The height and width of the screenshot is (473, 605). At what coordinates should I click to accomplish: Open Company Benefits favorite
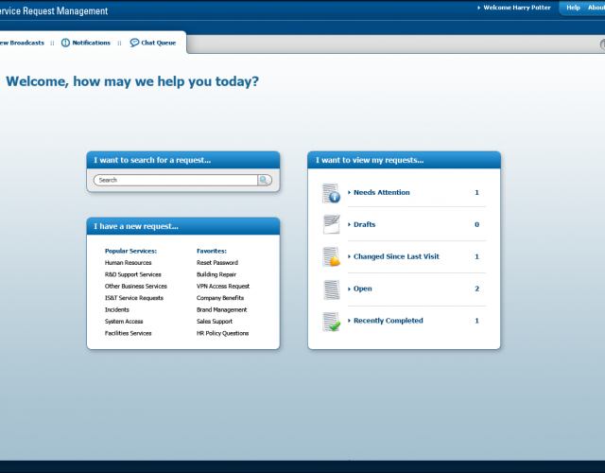point(220,298)
